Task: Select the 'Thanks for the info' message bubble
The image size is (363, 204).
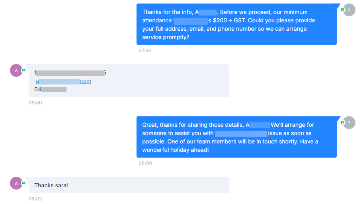Action: 236,24
